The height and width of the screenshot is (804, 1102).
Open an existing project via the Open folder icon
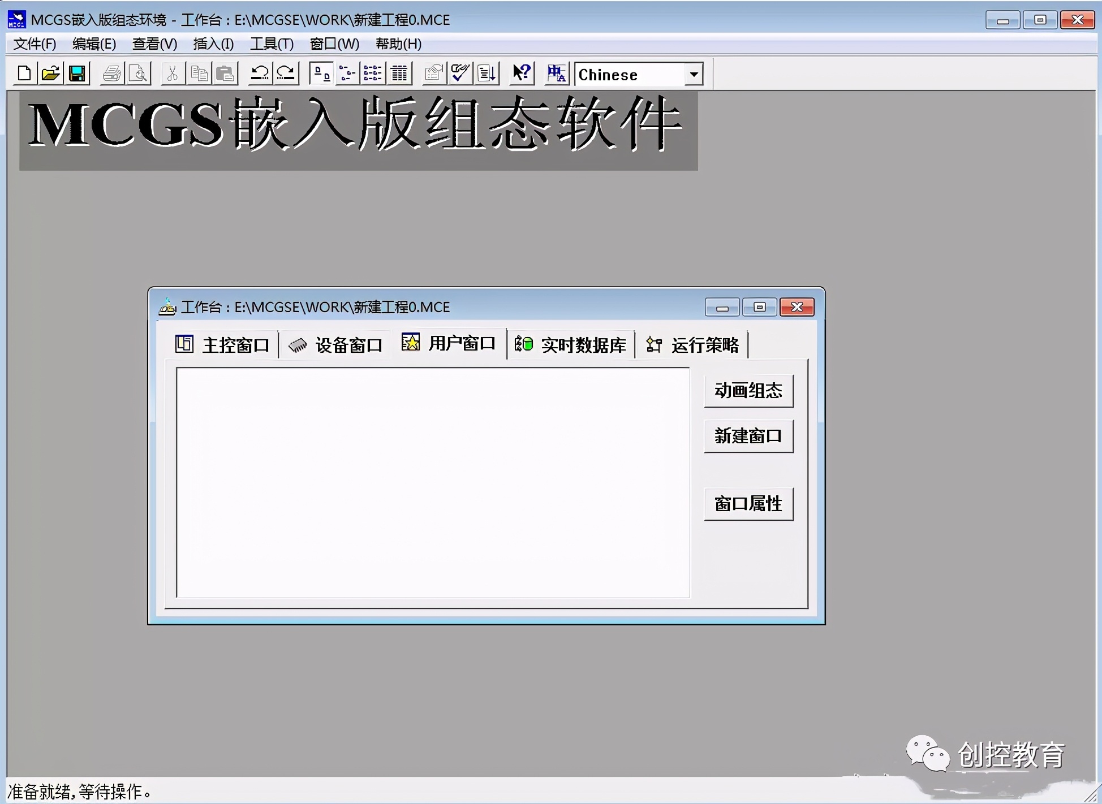50,73
